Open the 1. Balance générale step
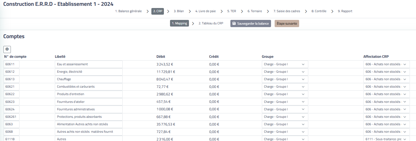The height and width of the screenshot is (141, 416). point(128,11)
